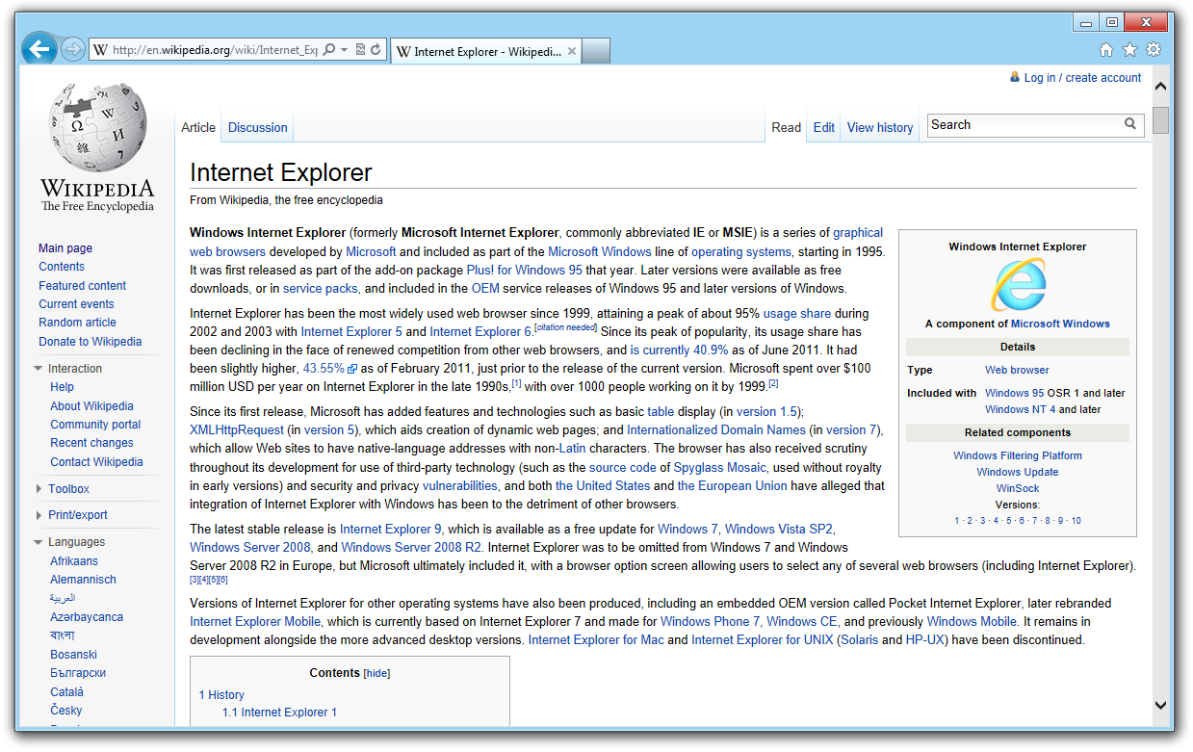The height and width of the screenshot is (752, 1193).
Task: Click the Wikipedia site icon in address bar
Action: coord(100,50)
